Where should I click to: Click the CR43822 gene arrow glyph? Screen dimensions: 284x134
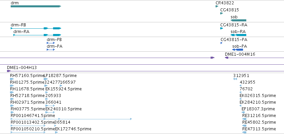click(217, 6)
